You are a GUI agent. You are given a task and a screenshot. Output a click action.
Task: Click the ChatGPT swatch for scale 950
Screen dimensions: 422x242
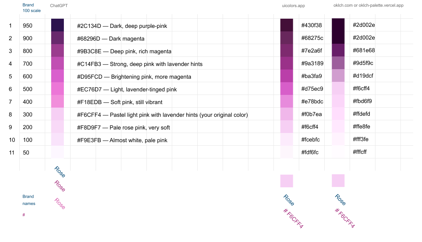click(x=58, y=25)
